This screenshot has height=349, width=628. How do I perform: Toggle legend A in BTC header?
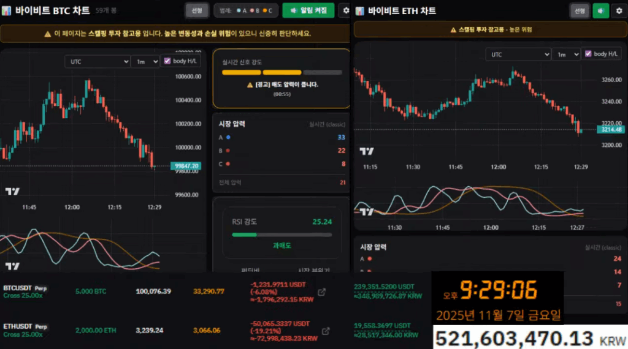242,11
